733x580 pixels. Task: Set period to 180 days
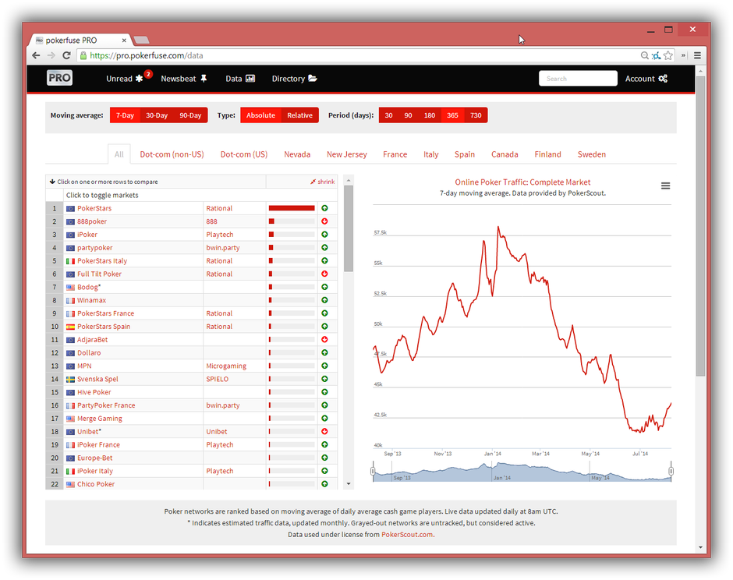tap(430, 115)
